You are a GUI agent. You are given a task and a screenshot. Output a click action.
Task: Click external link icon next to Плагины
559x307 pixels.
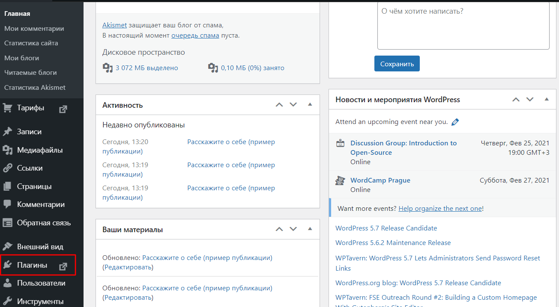click(63, 266)
